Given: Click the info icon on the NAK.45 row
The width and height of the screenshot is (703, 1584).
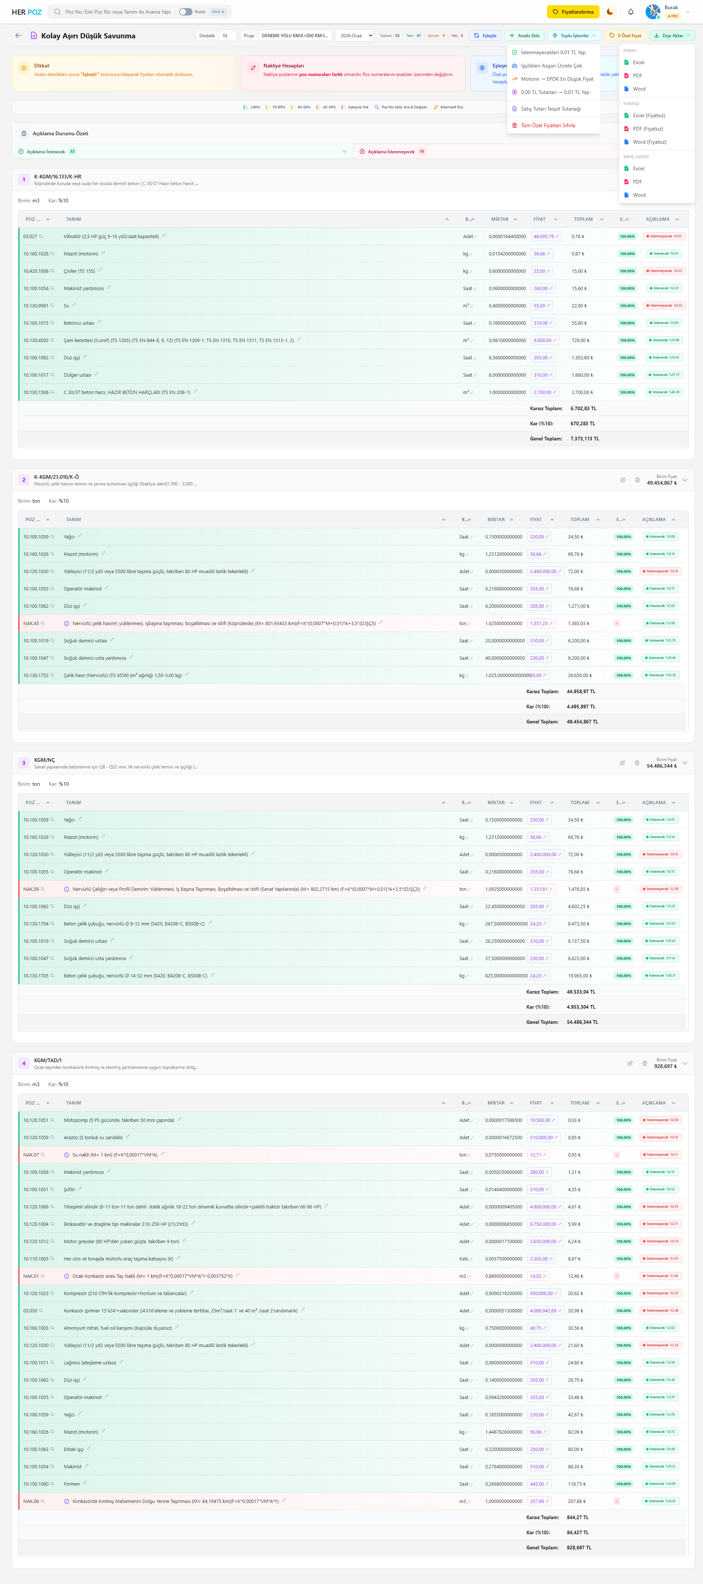Looking at the screenshot, I should tap(66, 624).
